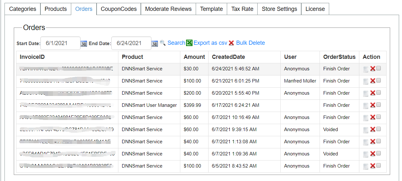402x181 pixels.
Task: Switch to the Products tab
Action: click(56, 9)
